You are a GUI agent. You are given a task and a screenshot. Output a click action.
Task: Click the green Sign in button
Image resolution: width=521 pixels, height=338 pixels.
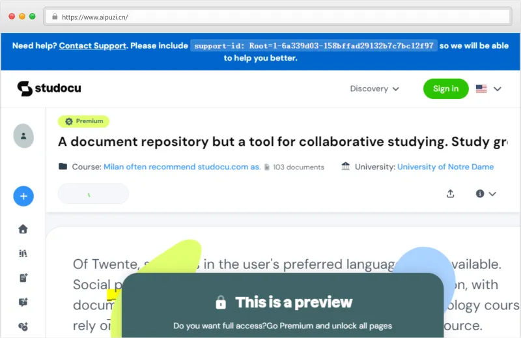445,89
